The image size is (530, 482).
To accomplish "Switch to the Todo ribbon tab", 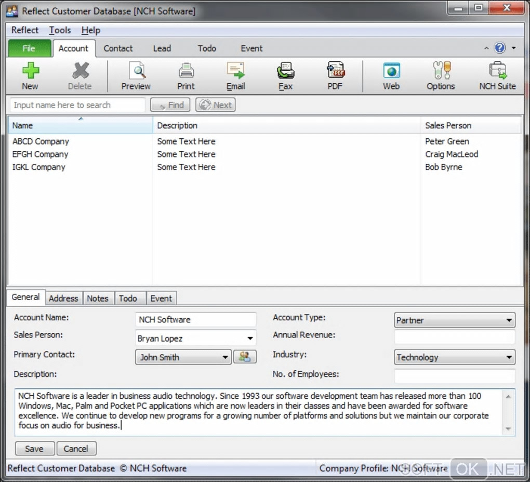I will click(x=207, y=48).
